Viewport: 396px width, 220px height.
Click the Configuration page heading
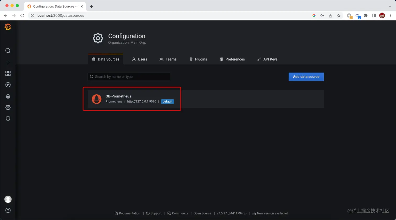point(127,36)
